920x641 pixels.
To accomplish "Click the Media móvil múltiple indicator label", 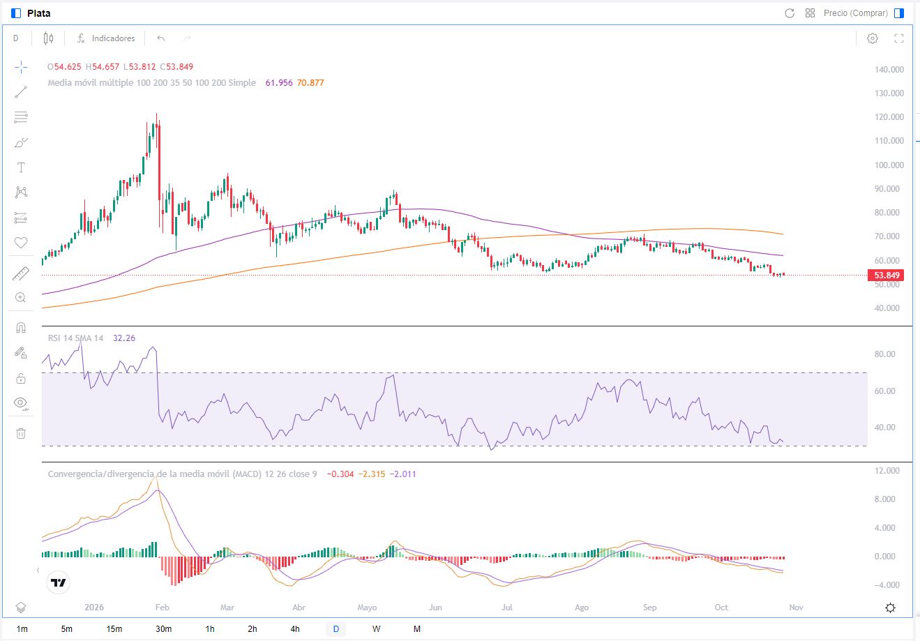I will coord(151,82).
